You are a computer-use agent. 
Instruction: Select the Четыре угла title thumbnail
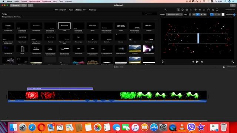point(8,49)
